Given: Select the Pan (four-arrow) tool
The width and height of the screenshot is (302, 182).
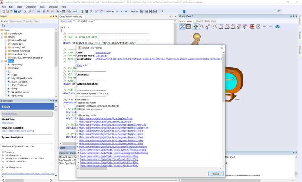Looking at the screenshot, I should [196, 26].
